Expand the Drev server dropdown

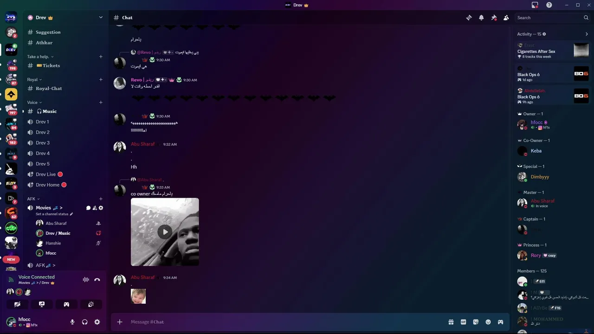(101, 18)
